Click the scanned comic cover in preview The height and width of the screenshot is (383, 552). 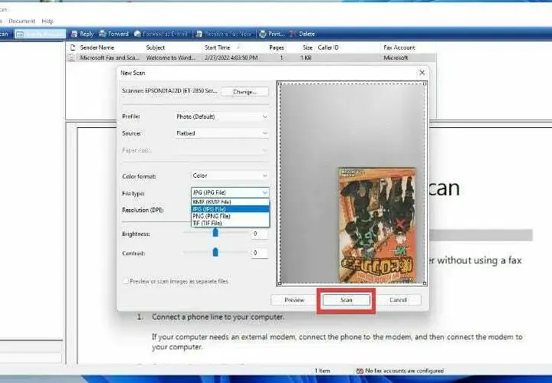coord(377,225)
